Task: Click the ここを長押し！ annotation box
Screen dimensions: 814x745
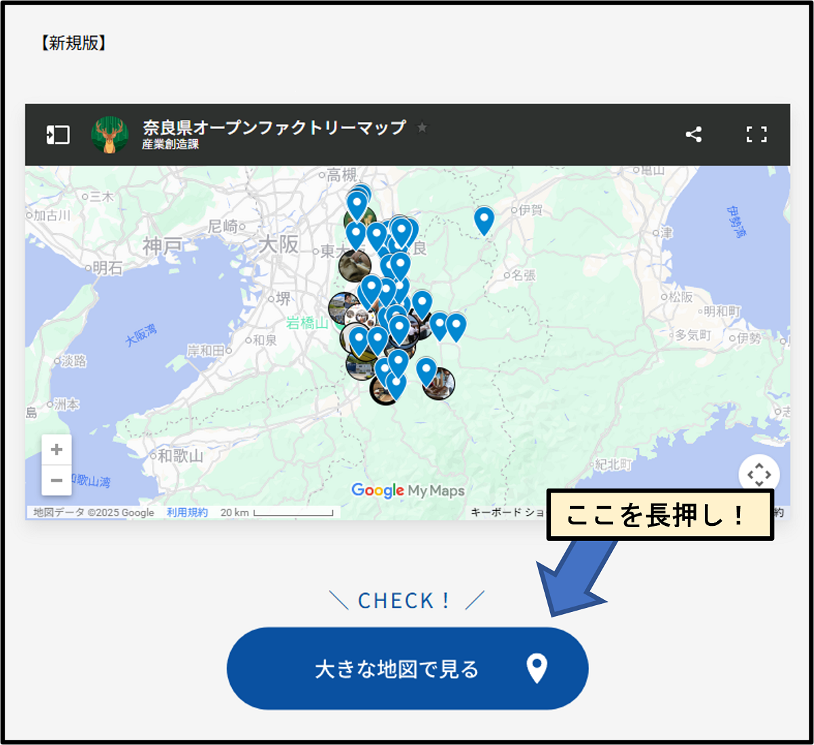Action: point(659,514)
